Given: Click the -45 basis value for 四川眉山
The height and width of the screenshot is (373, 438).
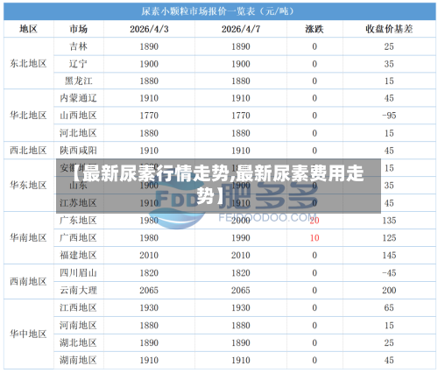Looking at the screenshot, I should (x=389, y=273).
